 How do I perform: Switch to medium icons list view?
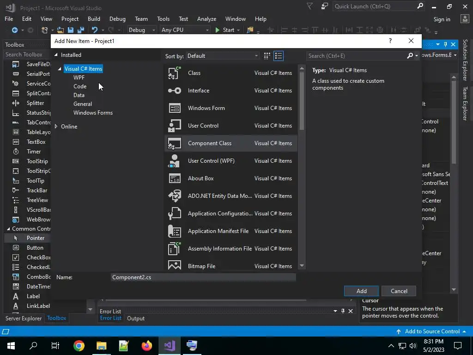click(279, 56)
